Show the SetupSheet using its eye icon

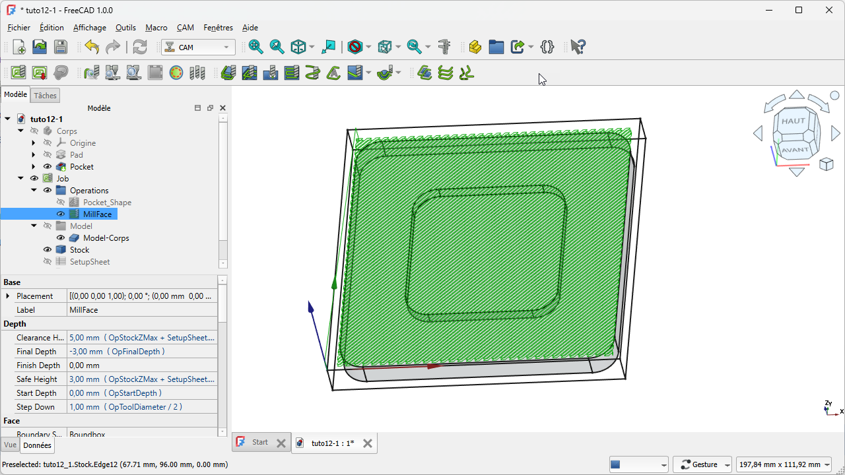(x=48, y=262)
